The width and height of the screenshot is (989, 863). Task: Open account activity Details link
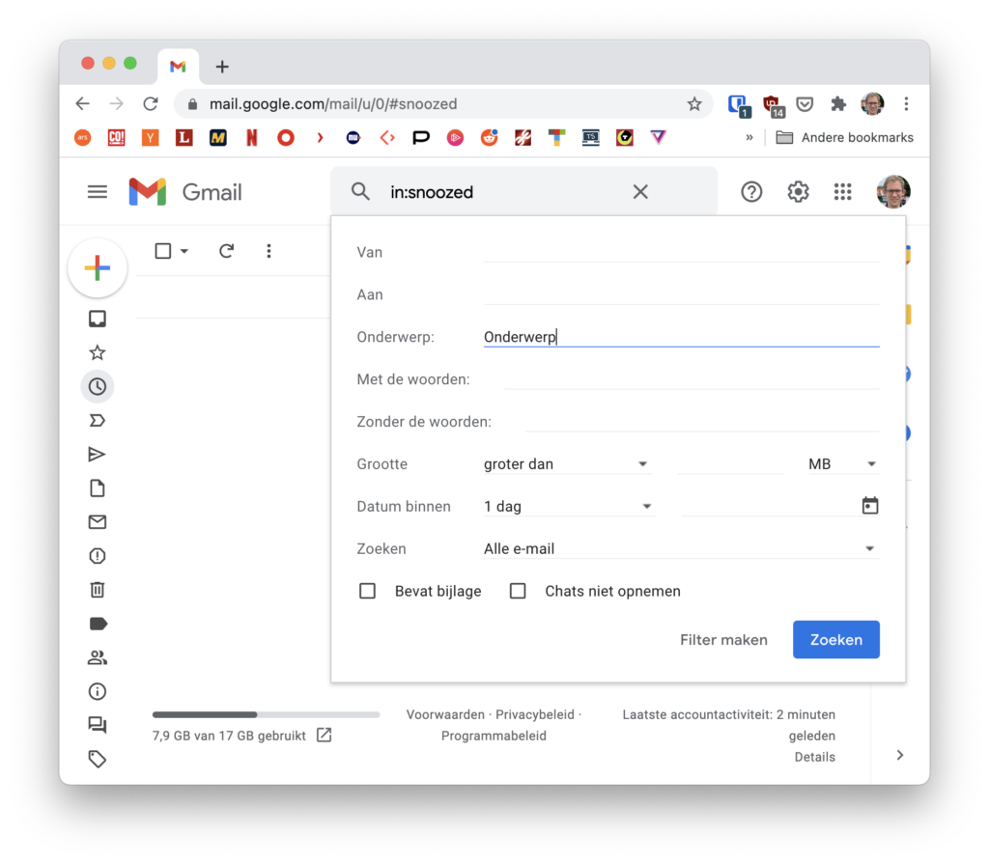tap(814, 757)
